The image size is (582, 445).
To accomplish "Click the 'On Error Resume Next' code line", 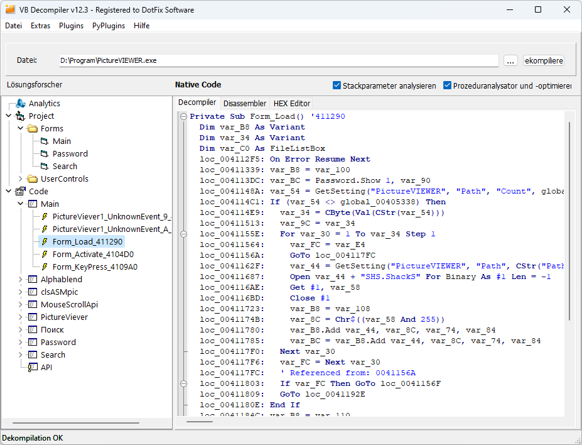I will 320,159.
